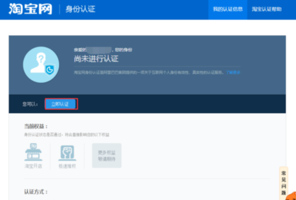Image resolution: width=296 pixels, height=200 pixels.
Task: Select the 极速维权 fist icon
Action: pyautogui.click(x=67, y=153)
